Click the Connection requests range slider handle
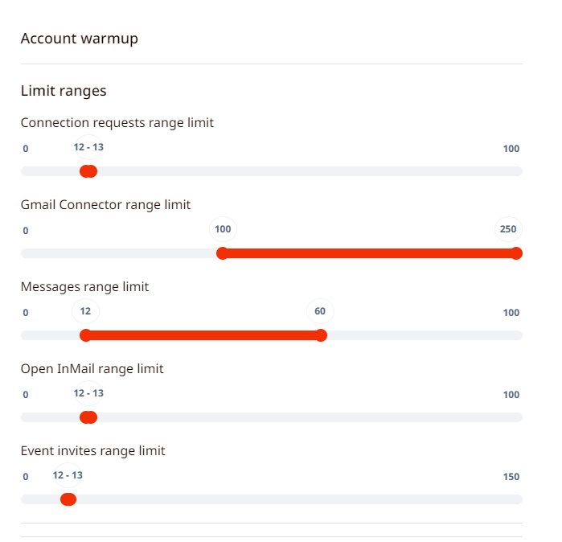This screenshot has width=562, height=542. pyautogui.click(x=89, y=171)
